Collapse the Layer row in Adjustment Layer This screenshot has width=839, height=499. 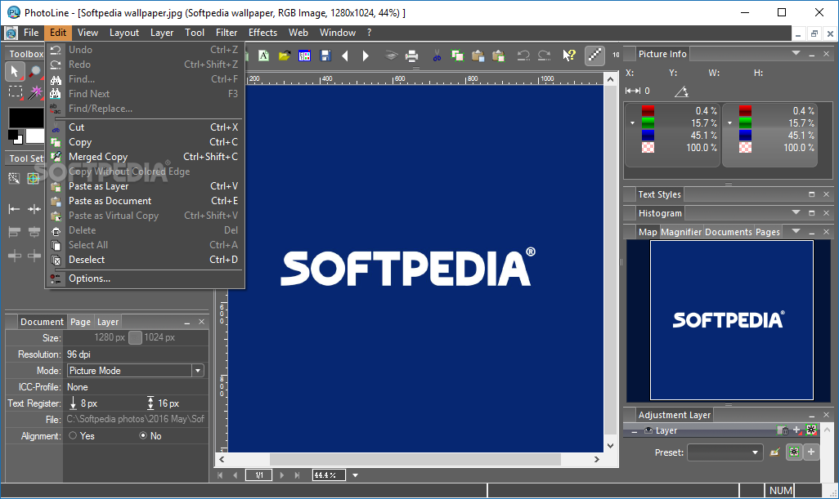[634, 430]
